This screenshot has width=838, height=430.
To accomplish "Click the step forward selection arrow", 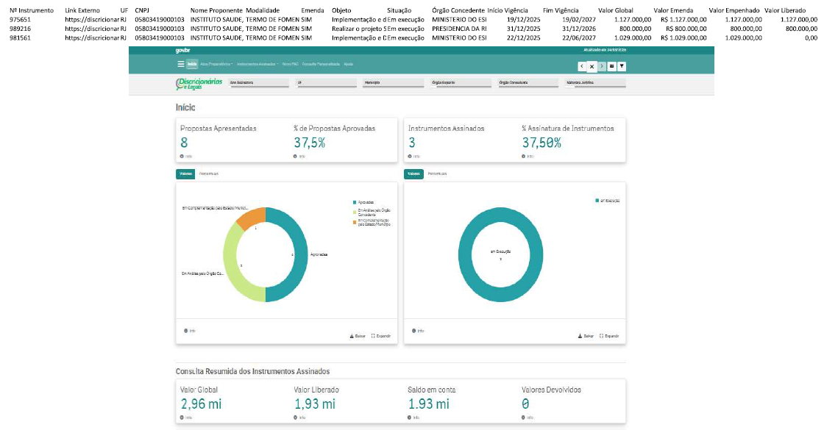I will pos(602,66).
